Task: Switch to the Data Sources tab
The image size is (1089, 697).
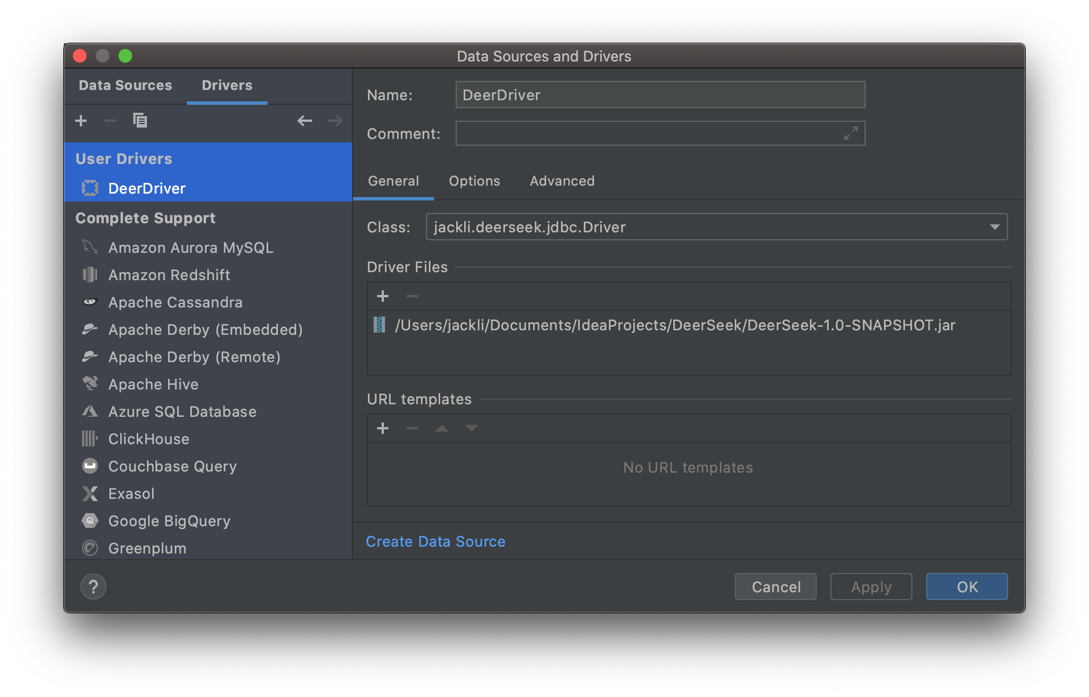Action: [x=125, y=85]
